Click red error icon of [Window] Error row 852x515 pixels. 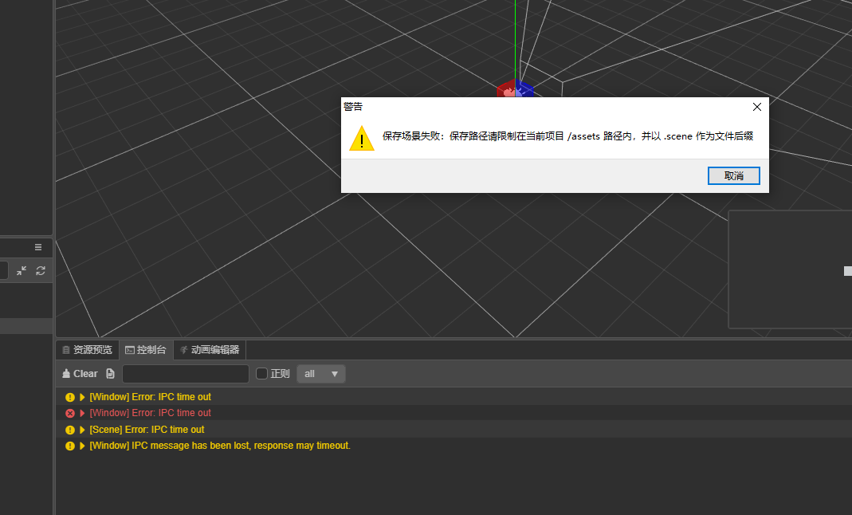70,414
